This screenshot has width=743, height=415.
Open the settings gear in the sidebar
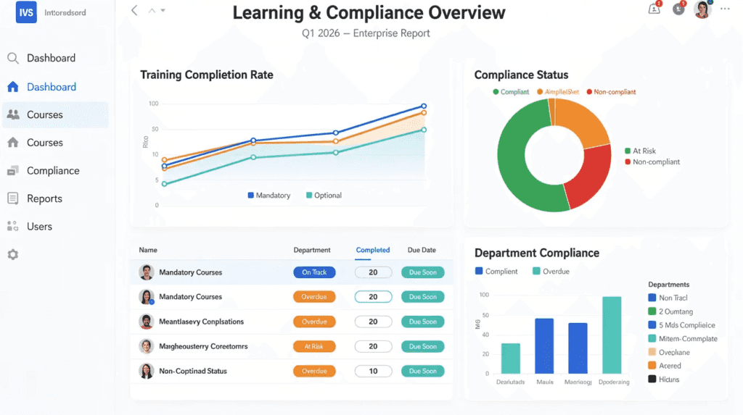[x=12, y=255]
